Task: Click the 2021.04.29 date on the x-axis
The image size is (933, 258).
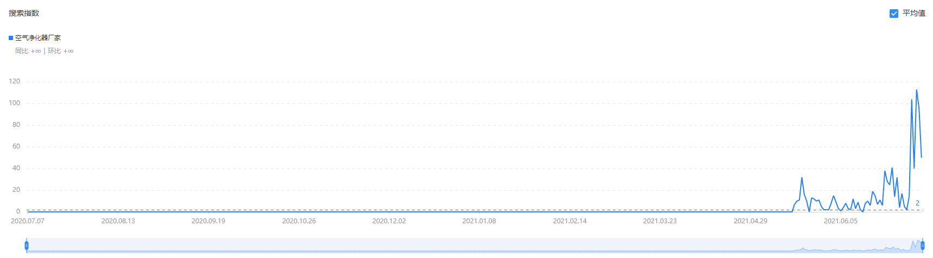Action: 750,221
